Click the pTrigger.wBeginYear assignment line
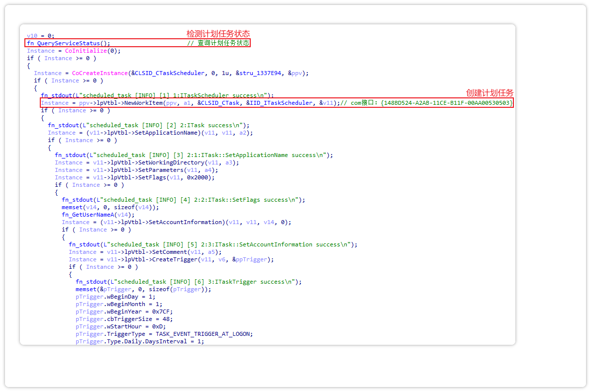The image size is (591, 392). 120,312
